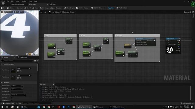This screenshot has width=195, height=109.
Task: Click the Save toolbar button
Action: [3, 8]
